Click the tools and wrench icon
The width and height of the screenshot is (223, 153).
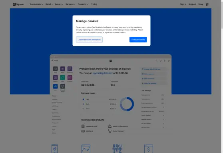[x=117, y=149]
